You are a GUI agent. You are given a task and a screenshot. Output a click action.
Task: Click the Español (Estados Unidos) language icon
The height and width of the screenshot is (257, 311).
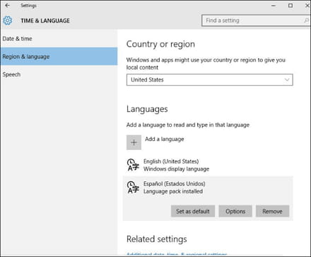[133, 188]
